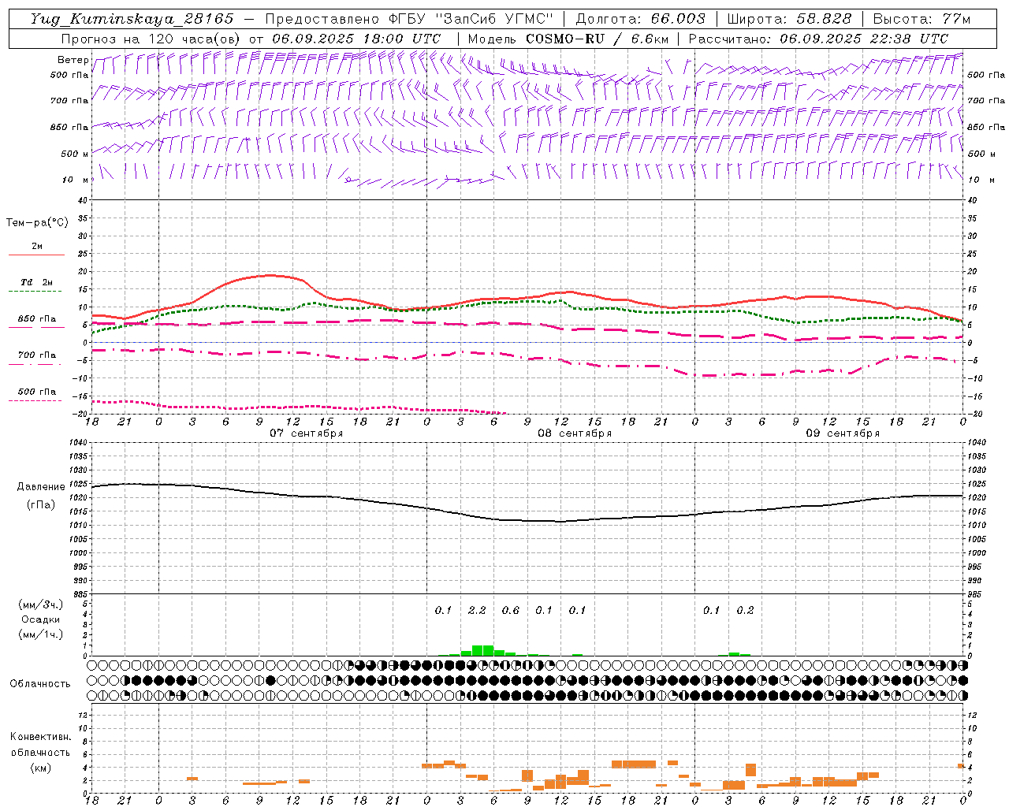This screenshot has height=807, width=1009.
Task: Click the precipitation value '0.6'
Action: (x=511, y=610)
